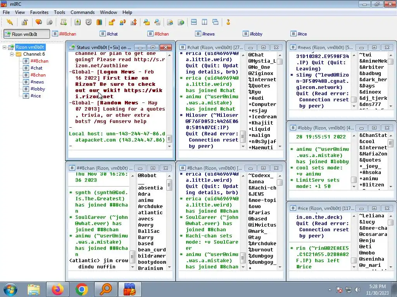Click the DCC Chat toolbar icon
This screenshot has width=397, height=297.
click(x=123, y=22)
